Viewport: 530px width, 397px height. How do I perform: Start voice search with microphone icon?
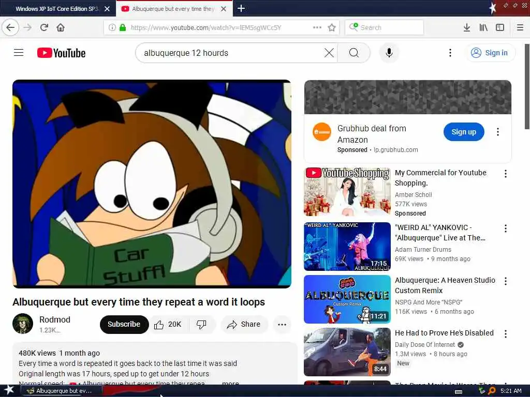click(x=389, y=53)
